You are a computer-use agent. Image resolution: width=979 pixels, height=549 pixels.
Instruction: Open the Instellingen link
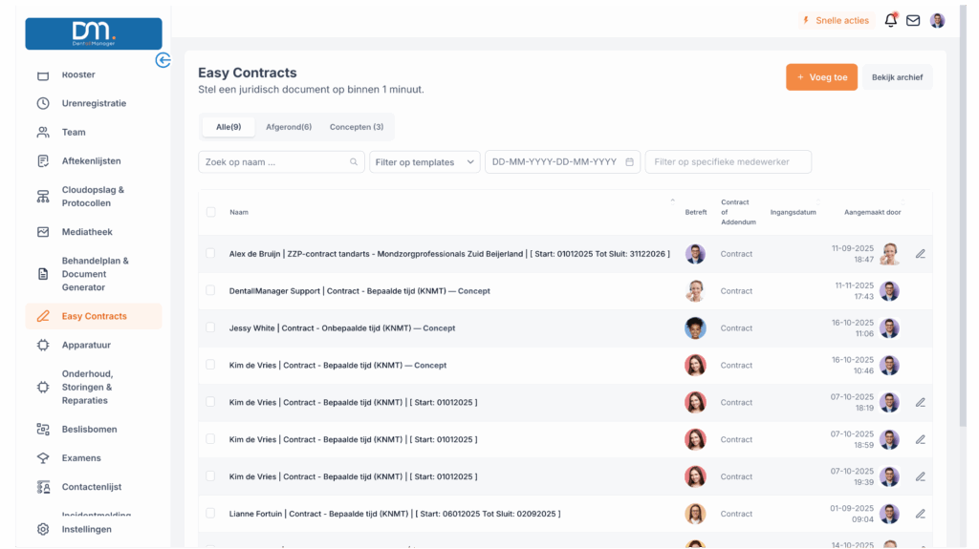[x=87, y=529]
